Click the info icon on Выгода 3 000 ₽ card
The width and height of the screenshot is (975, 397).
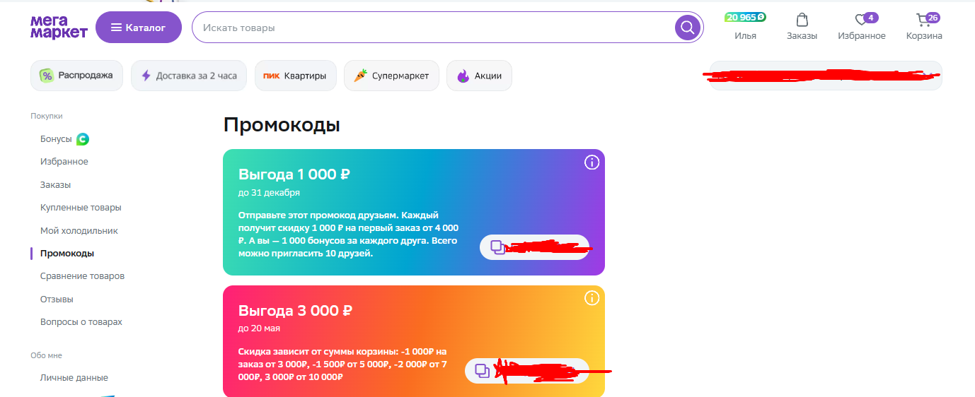(x=592, y=298)
